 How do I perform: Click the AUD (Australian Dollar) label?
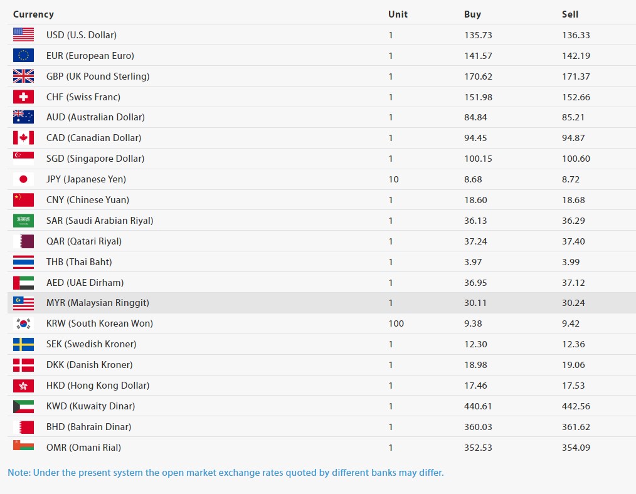click(x=95, y=117)
